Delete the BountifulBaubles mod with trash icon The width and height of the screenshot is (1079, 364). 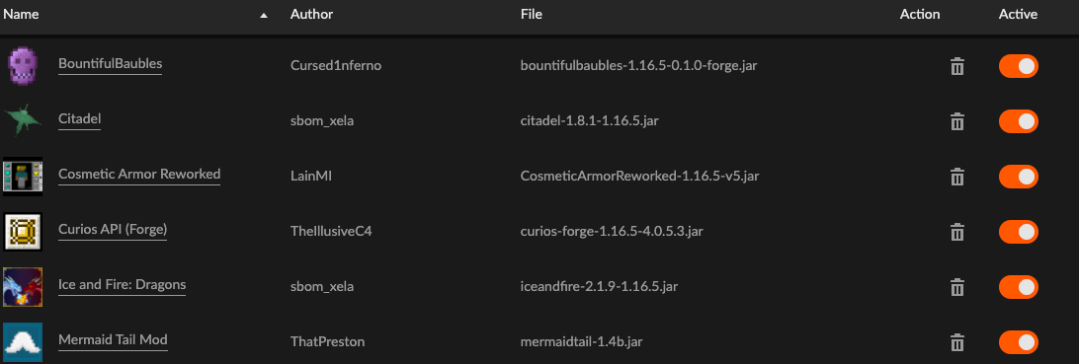coord(956,67)
